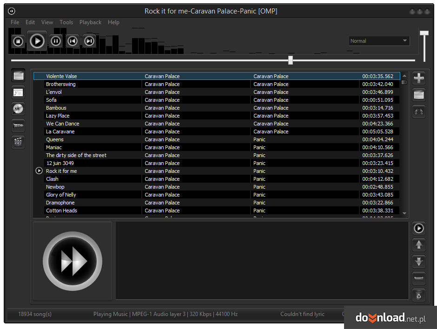The image size is (437, 329).
Task: Click the down arrow to move song down
Action: [418, 262]
